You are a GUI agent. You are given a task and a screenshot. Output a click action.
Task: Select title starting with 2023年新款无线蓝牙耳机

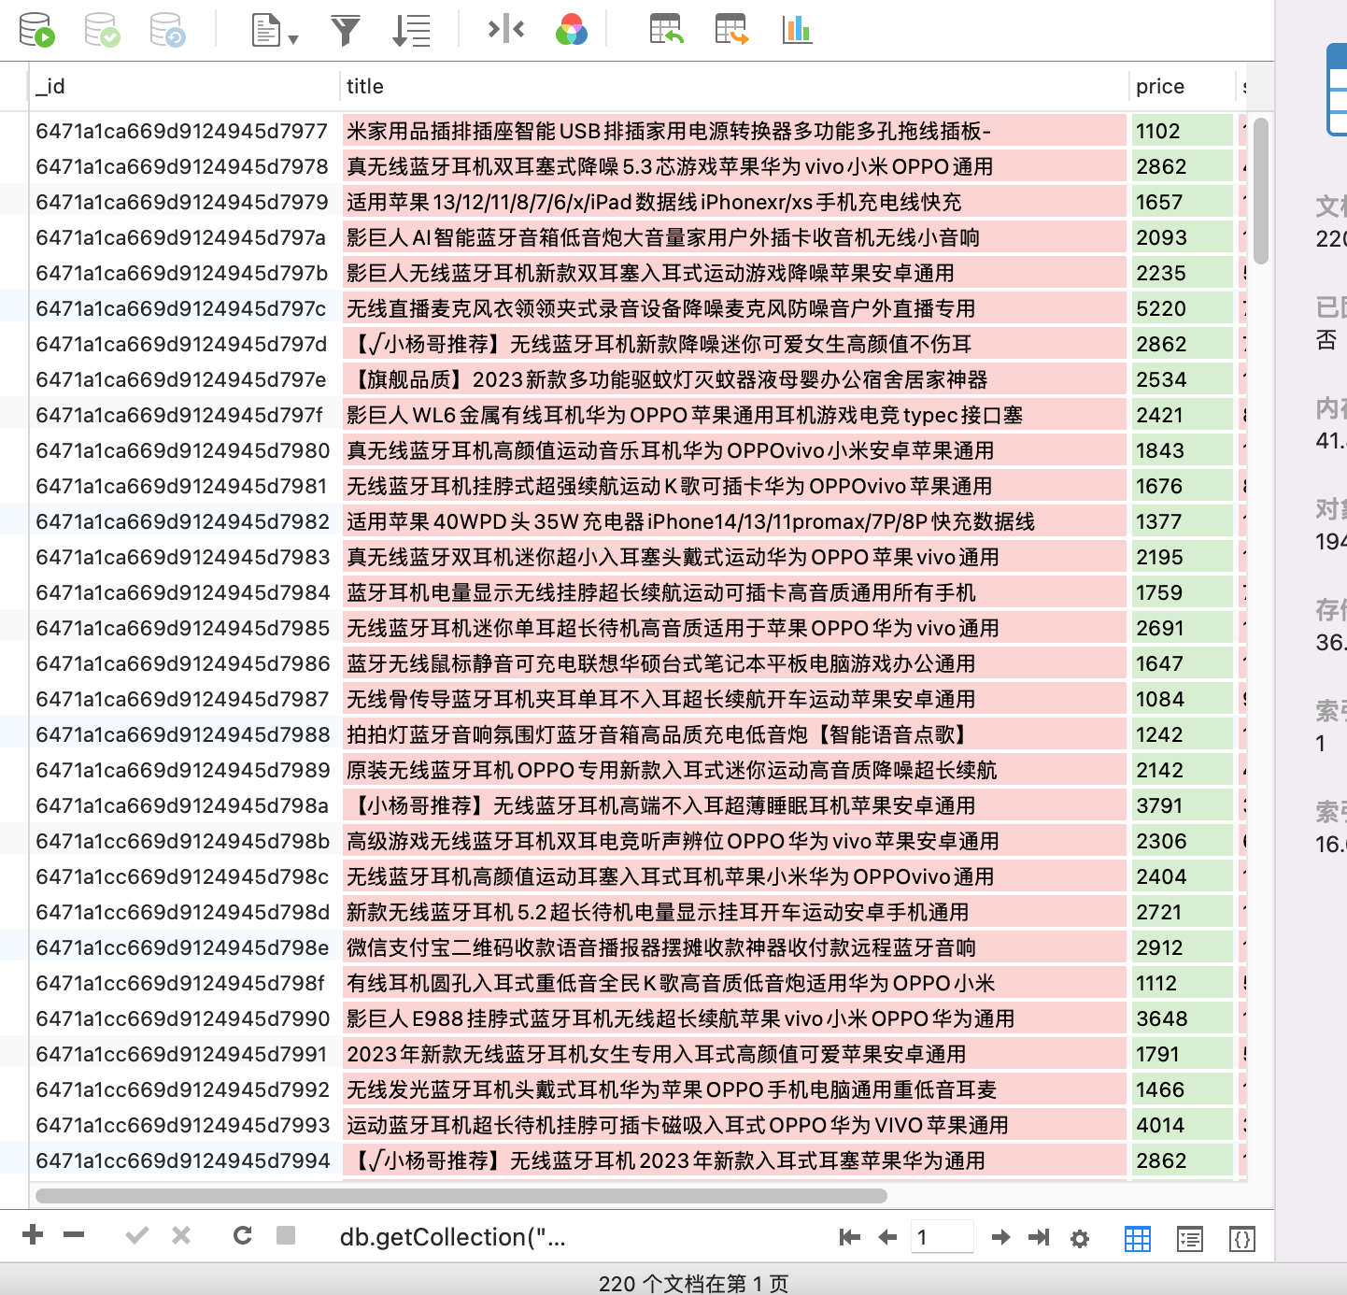click(x=734, y=1054)
